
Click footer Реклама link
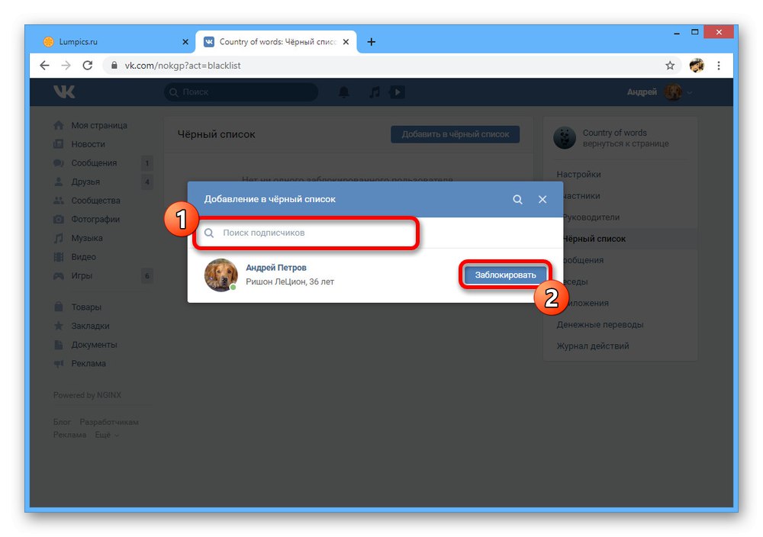(x=69, y=435)
